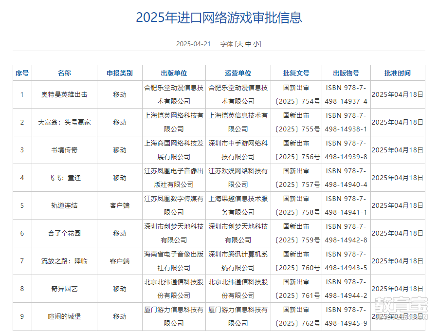The image size is (438, 331).
Task: Click ISBN 978-7-498-14945-9
Action: coord(346,316)
